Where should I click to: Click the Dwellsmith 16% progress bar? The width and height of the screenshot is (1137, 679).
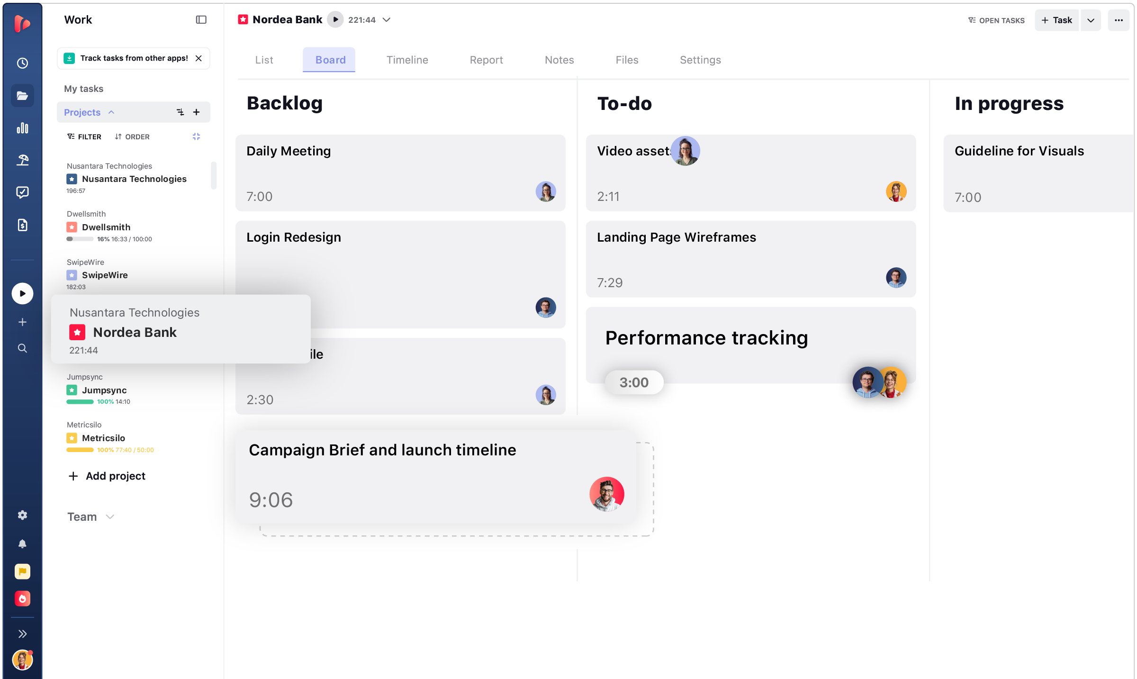80,239
